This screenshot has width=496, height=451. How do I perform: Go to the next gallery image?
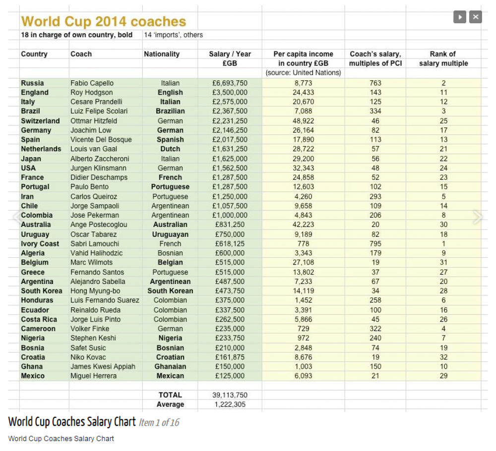477,217
